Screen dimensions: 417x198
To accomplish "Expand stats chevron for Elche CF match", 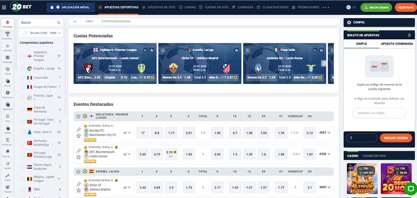I will pyautogui.click(x=129, y=187).
